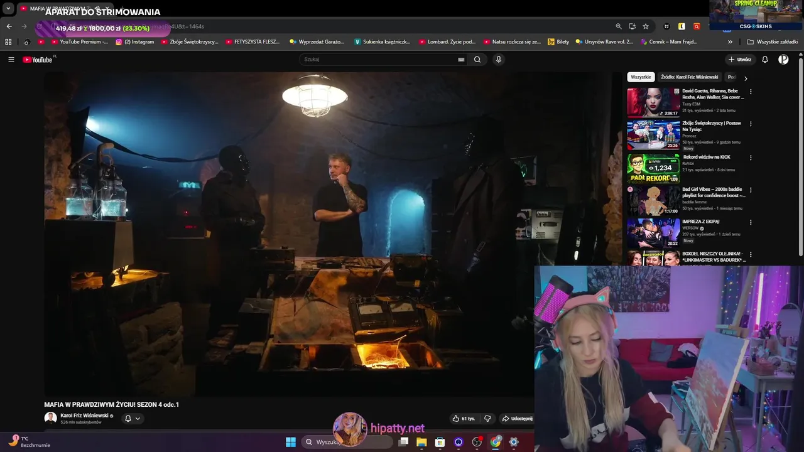Open Ursynów Rave vol. 2 bookmark
The image size is (804, 452).
[x=604, y=42]
